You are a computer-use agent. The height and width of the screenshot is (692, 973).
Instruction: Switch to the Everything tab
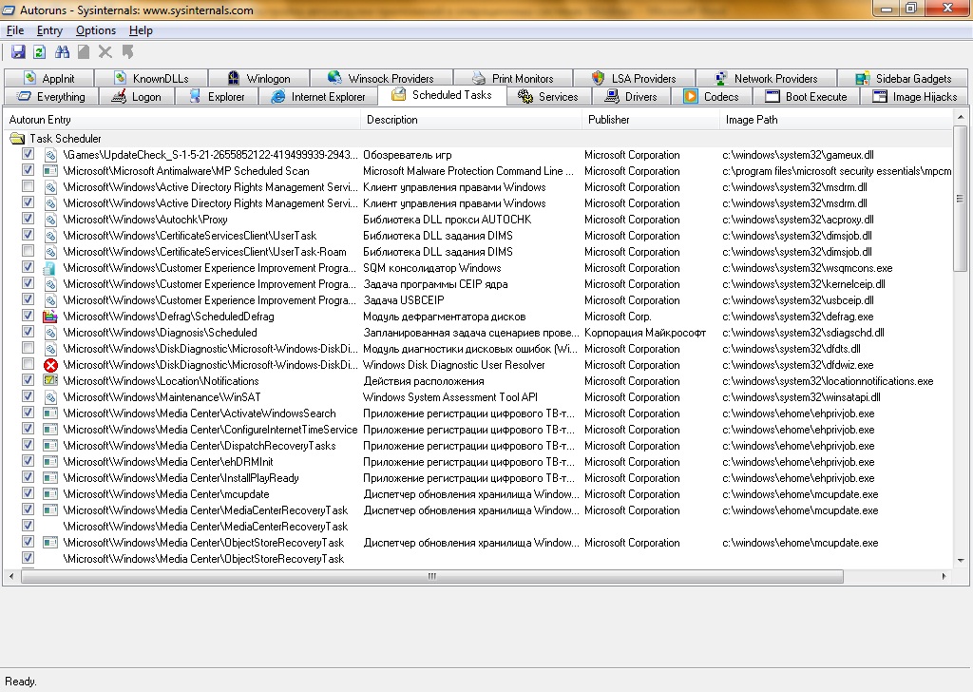[51, 96]
